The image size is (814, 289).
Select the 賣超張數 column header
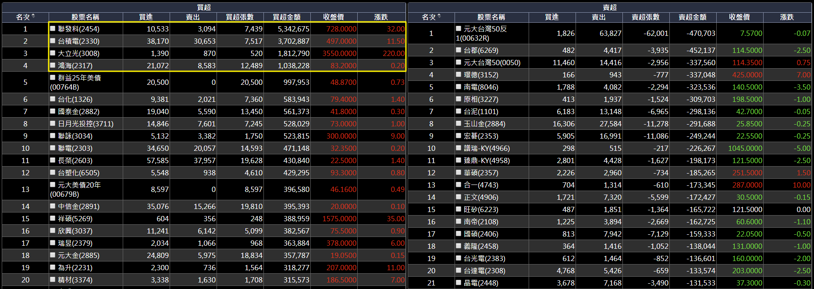(x=646, y=17)
